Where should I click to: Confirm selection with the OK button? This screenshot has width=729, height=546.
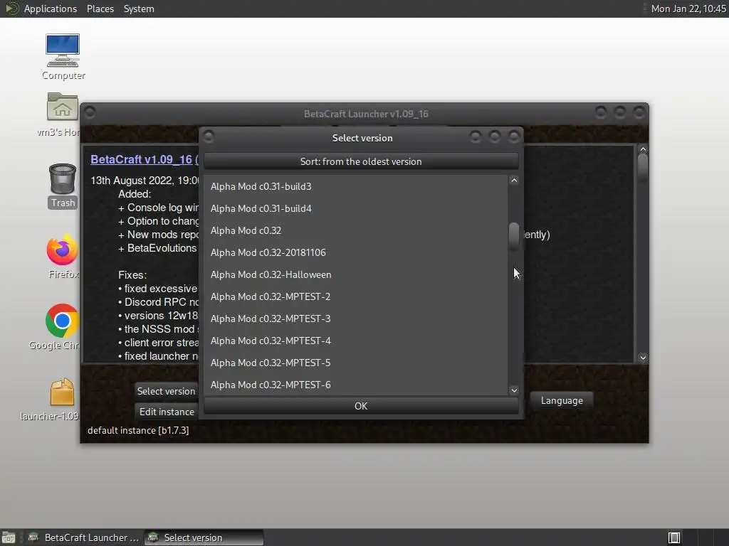(x=361, y=406)
